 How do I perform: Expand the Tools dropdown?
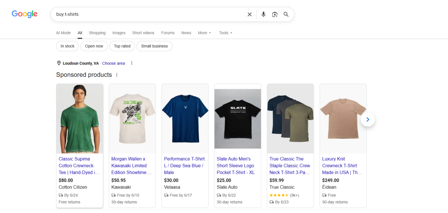tap(225, 33)
